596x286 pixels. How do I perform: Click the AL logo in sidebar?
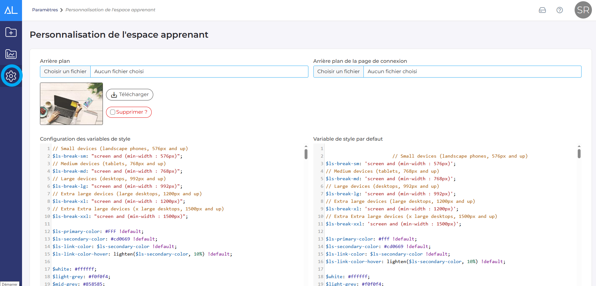[11, 10]
